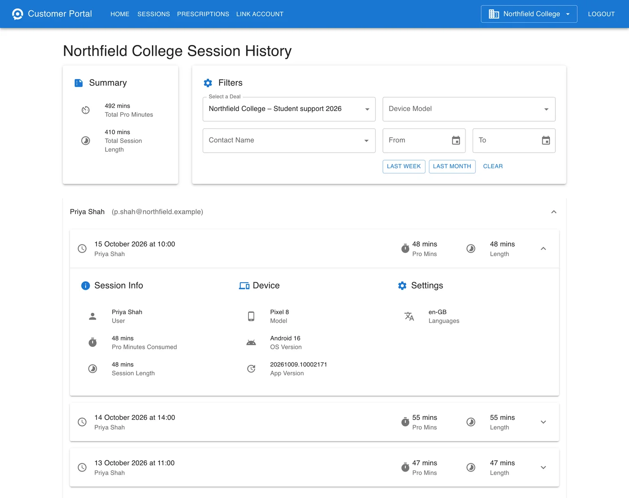Click the en-GB languages value
Image resolution: width=629 pixels, height=498 pixels.
point(437,312)
